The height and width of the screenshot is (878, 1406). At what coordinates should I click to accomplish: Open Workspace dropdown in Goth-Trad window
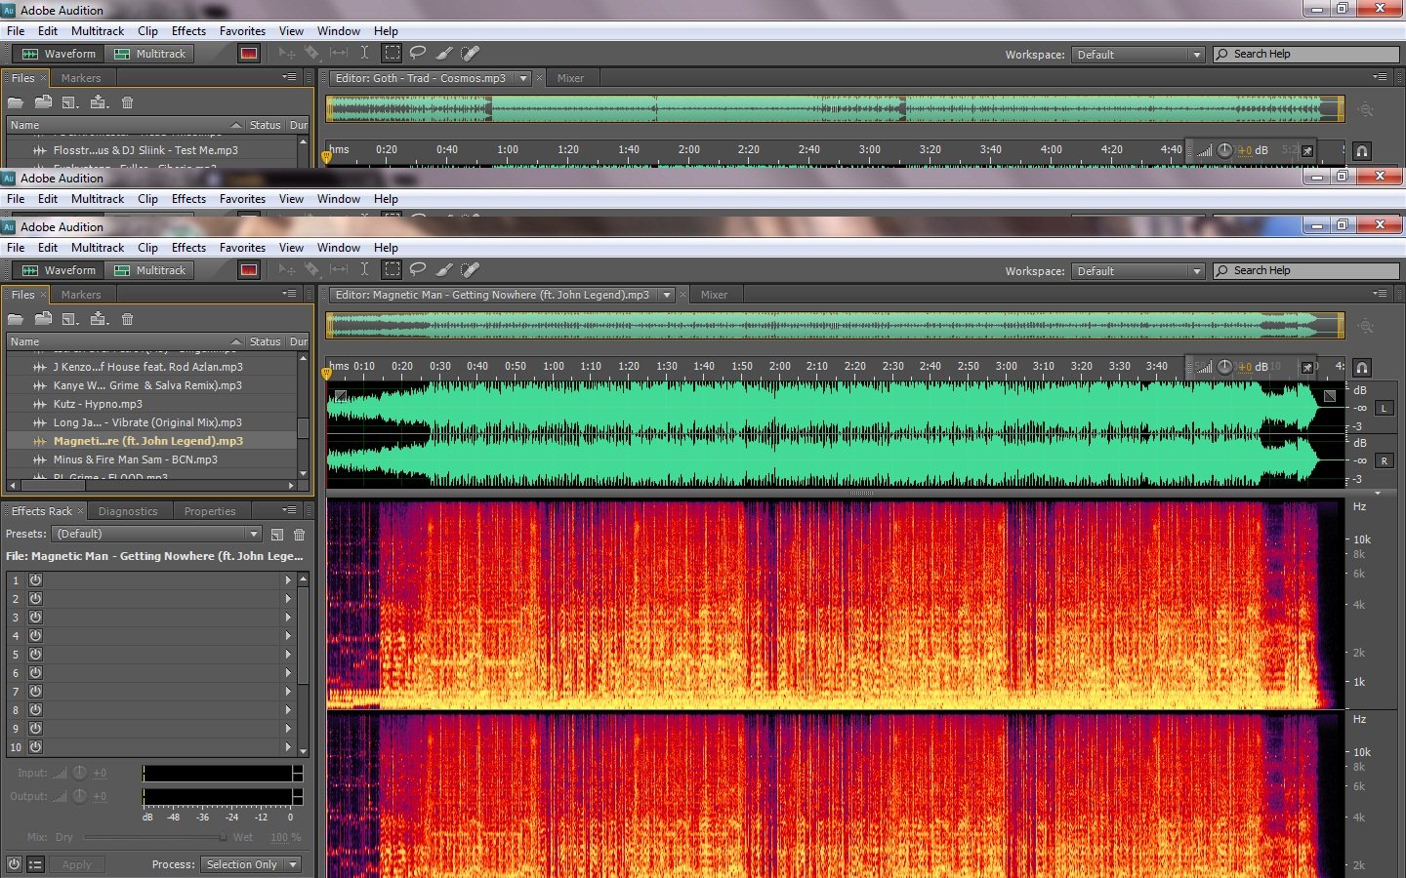[1137, 55]
